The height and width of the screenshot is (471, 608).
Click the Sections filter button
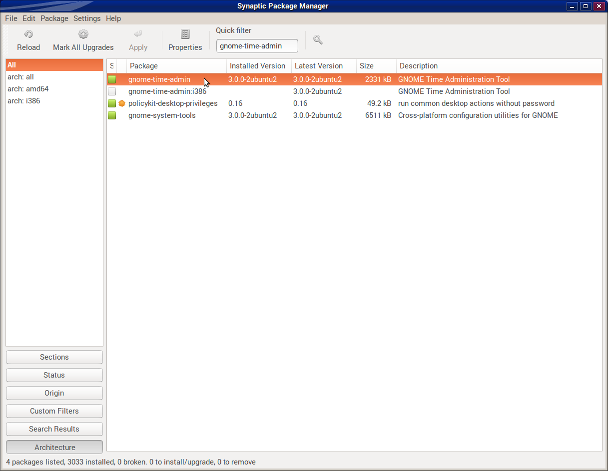click(54, 357)
